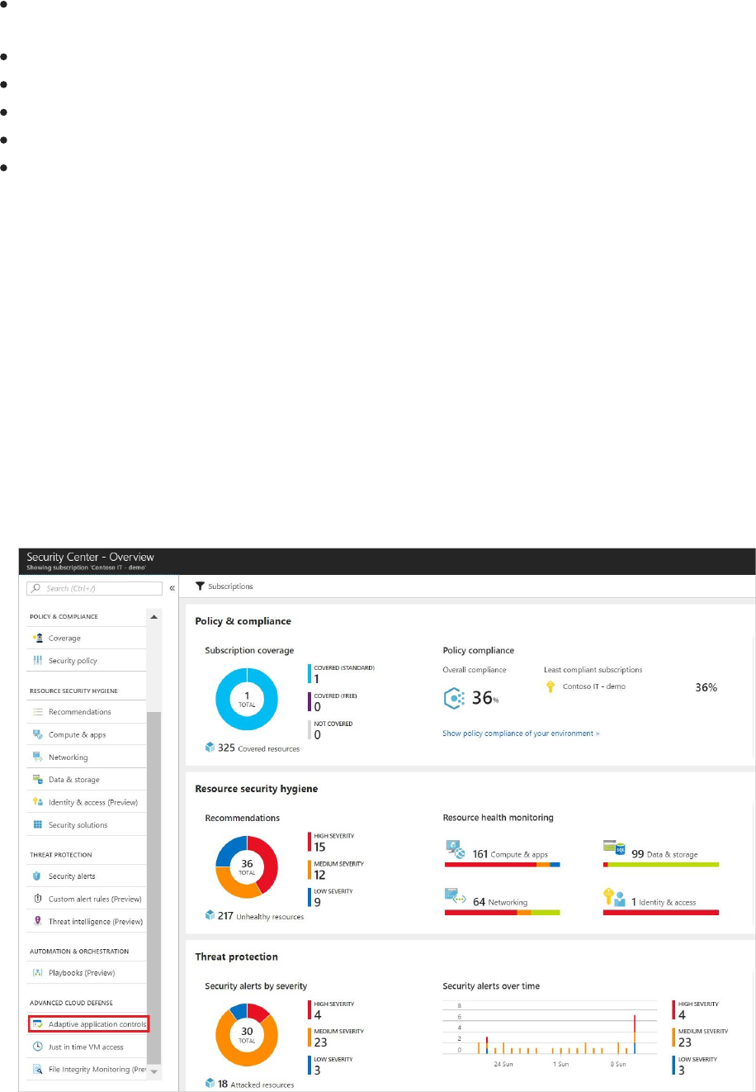Open the Coverage menu item
This screenshot has height=1092, width=756.
coord(87,638)
